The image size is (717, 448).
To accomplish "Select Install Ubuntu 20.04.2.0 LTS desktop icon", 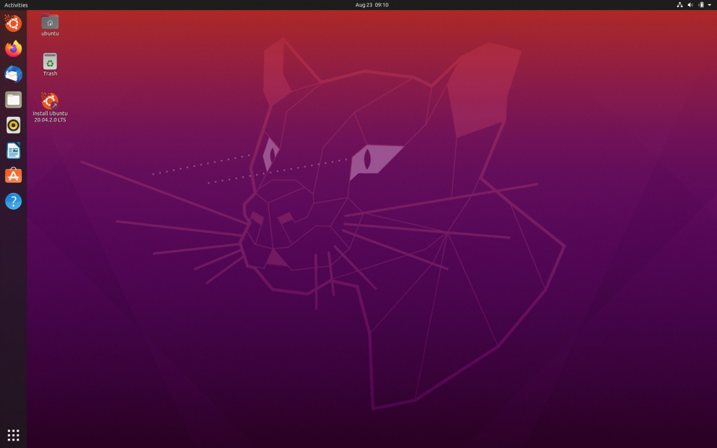I will (50, 108).
